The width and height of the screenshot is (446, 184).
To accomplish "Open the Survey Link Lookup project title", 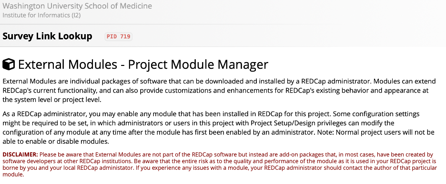I will tap(47, 36).
